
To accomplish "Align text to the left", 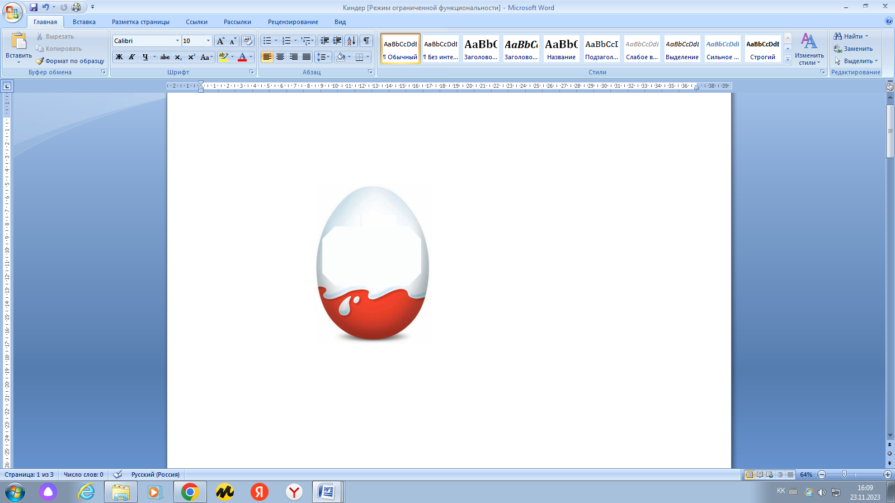I will [267, 57].
